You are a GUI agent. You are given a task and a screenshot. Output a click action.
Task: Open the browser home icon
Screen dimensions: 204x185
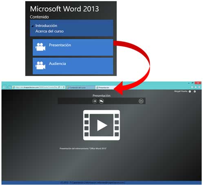[x=192, y=87]
